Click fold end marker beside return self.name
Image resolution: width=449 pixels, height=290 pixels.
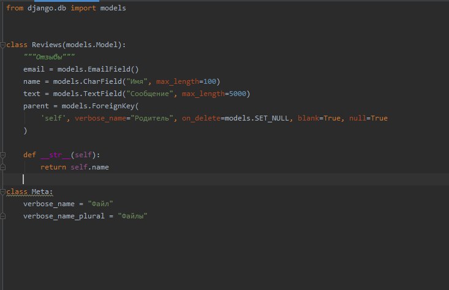(x=2, y=167)
